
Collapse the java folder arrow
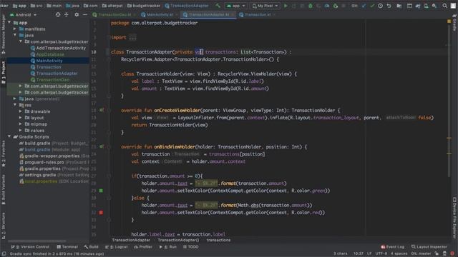(x=15, y=35)
